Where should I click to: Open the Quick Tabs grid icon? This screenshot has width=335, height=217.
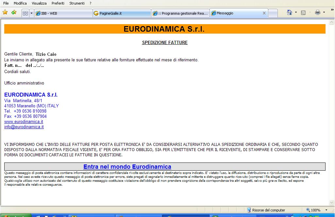pyautogui.click(x=25, y=13)
